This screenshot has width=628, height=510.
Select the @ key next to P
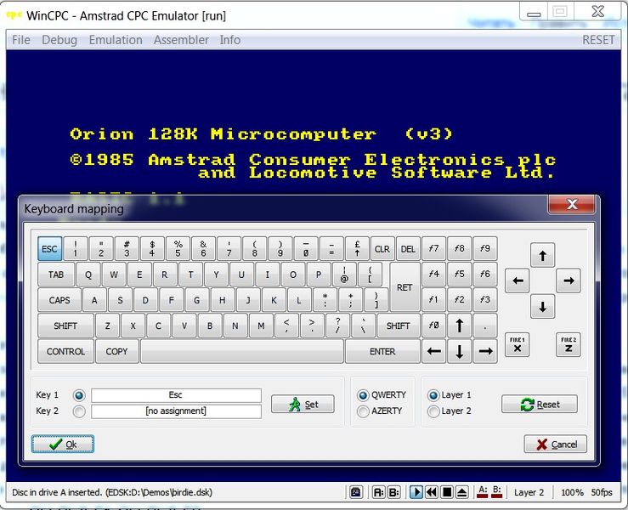(x=344, y=275)
